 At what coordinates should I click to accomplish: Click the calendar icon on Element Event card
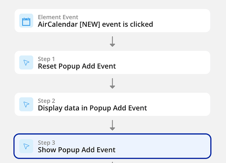[x=26, y=21]
